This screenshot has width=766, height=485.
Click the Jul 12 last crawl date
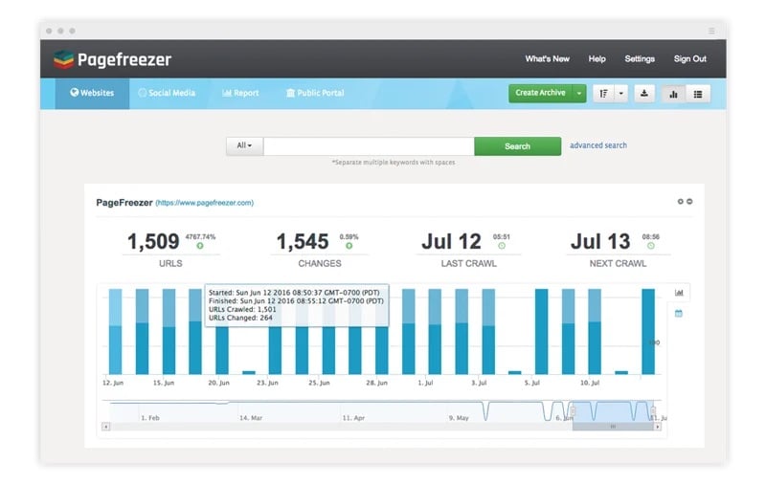(x=451, y=241)
